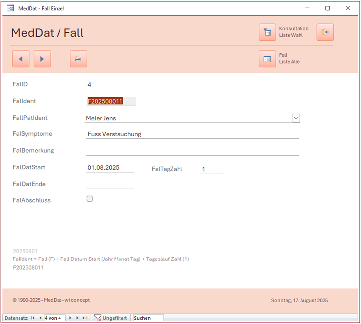
Task: Toggle the FalAbschluss checkbox
Action: 90,199
